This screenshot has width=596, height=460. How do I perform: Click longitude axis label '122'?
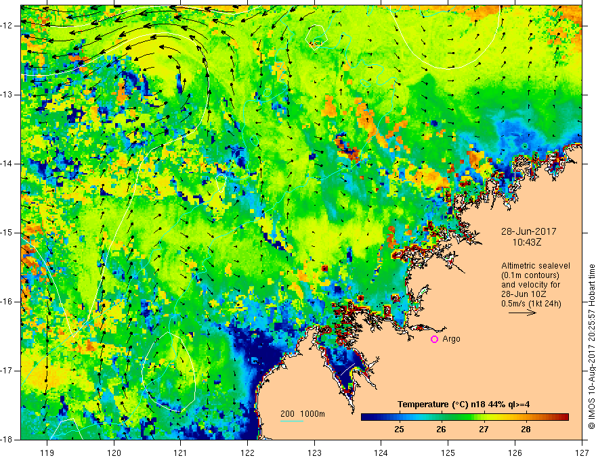click(x=247, y=453)
